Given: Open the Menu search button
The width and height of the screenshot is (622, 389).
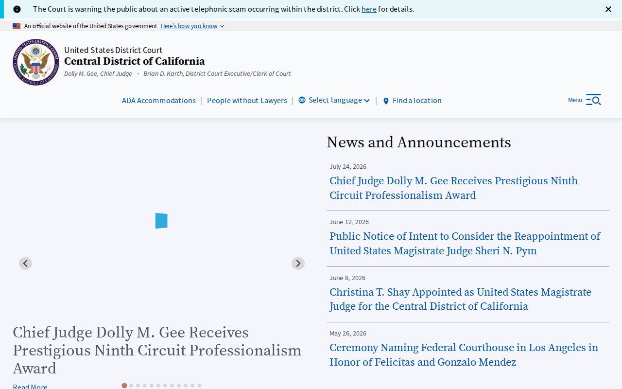Looking at the screenshot, I should coord(585,100).
